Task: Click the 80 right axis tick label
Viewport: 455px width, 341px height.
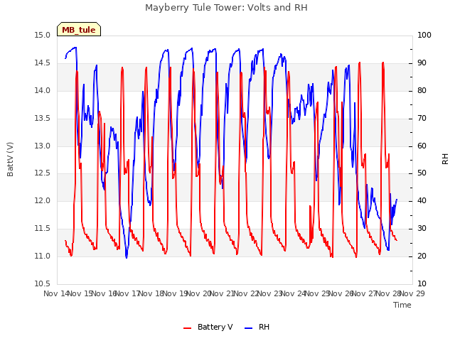Action: tap(422, 91)
